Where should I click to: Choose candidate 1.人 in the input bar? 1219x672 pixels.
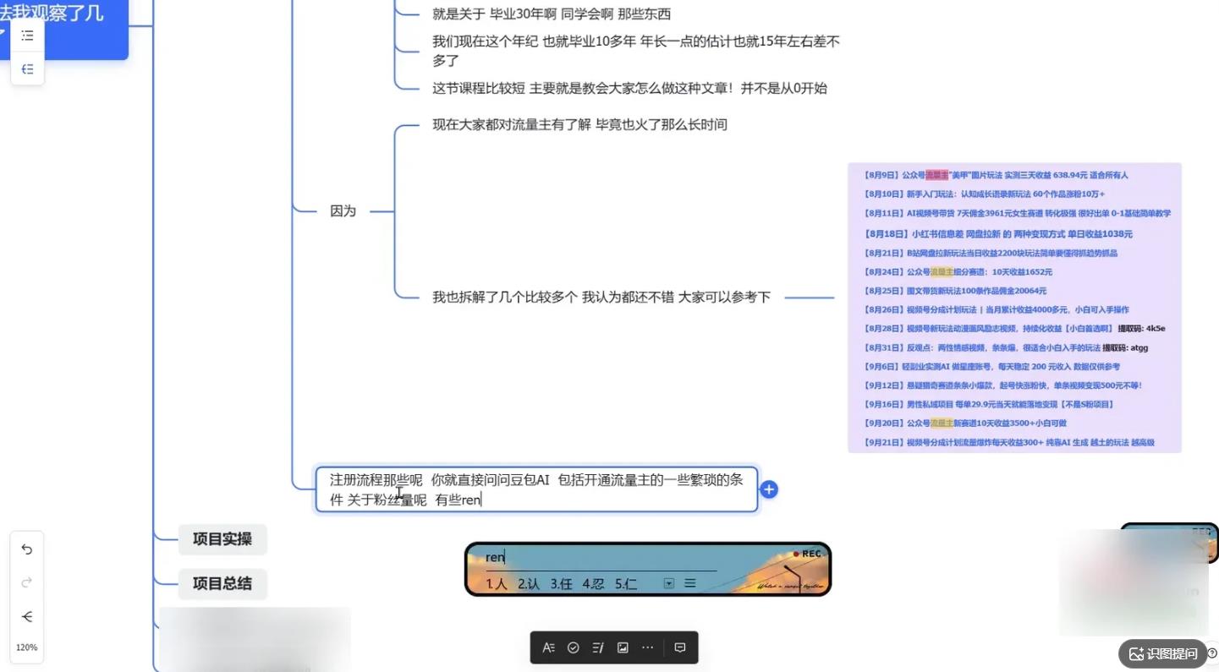tap(497, 583)
